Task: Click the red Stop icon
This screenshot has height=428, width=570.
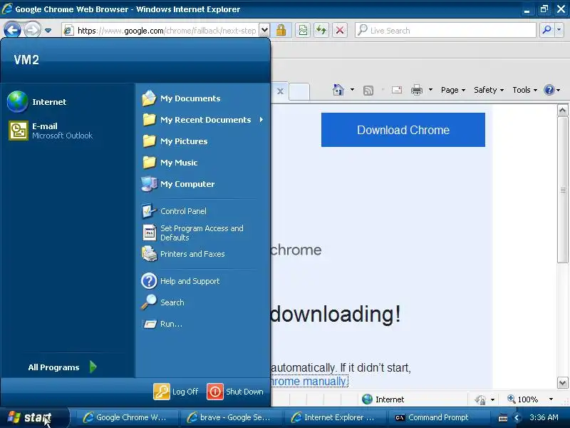Action: 340,30
